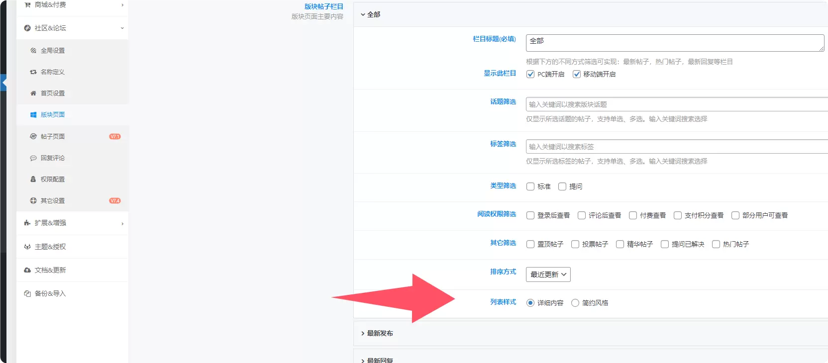Viewport: 828px width, 363px height.
Task: Click the retweet icon next to 名称定义
Action: tap(33, 72)
